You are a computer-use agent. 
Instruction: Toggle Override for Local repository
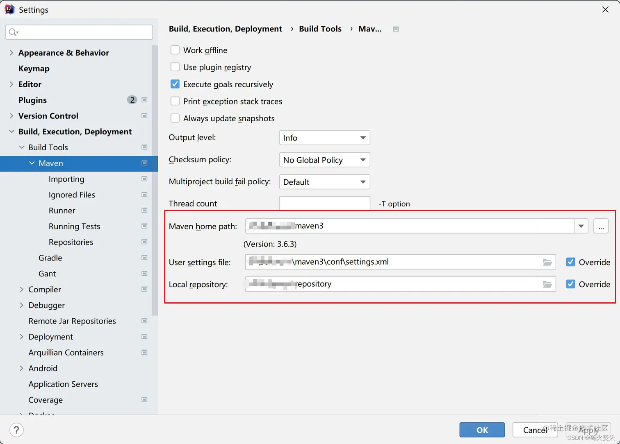(x=571, y=284)
